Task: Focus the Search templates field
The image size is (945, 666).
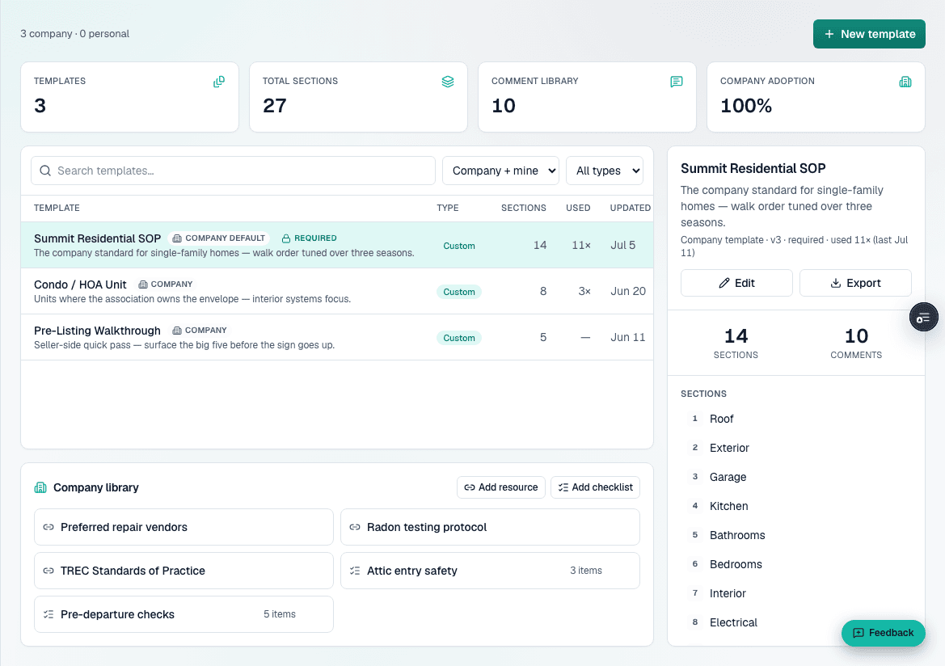Action: tap(234, 171)
